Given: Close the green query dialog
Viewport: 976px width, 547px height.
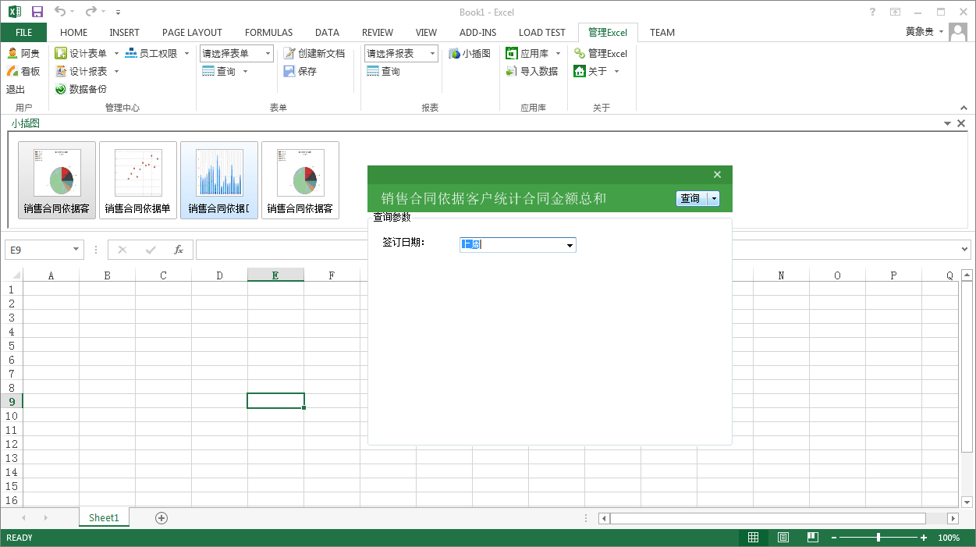Looking at the screenshot, I should point(718,175).
